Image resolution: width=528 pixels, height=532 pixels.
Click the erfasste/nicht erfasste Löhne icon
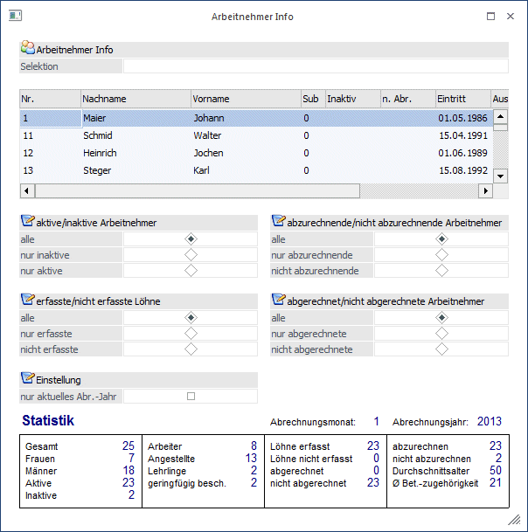(x=27, y=301)
